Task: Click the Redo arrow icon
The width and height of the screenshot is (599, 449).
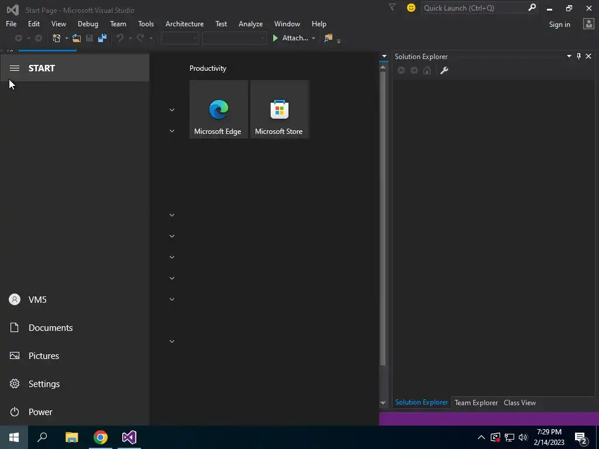Action: tap(140, 38)
